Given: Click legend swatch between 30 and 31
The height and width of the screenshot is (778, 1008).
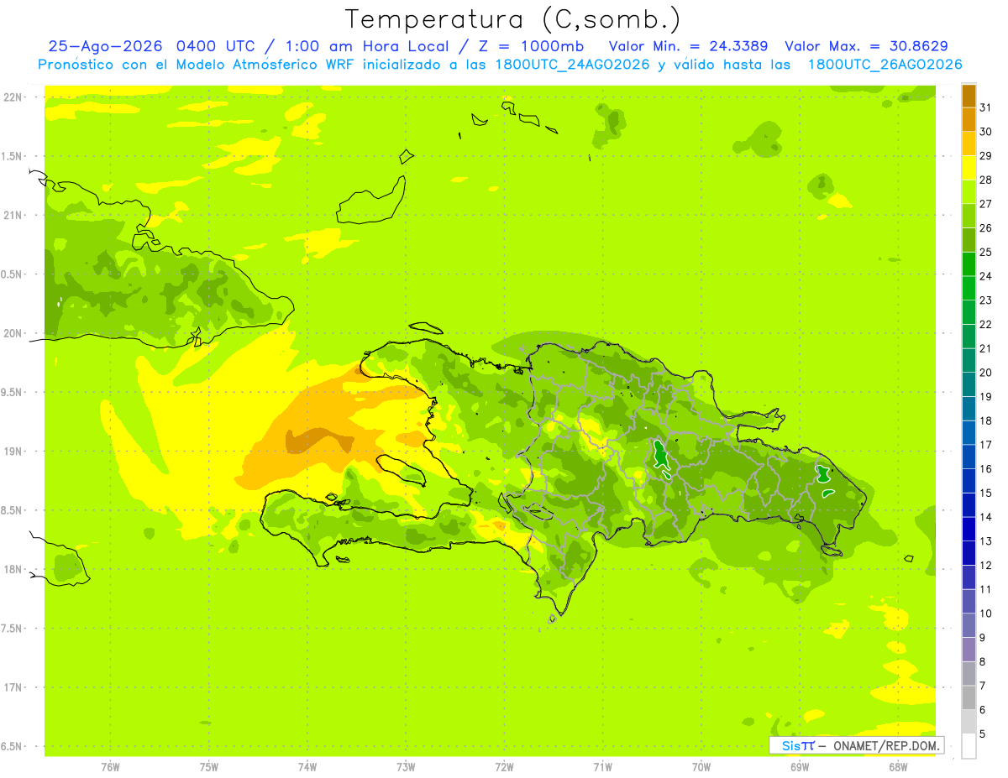Looking at the screenshot, I should pyautogui.click(x=969, y=119).
